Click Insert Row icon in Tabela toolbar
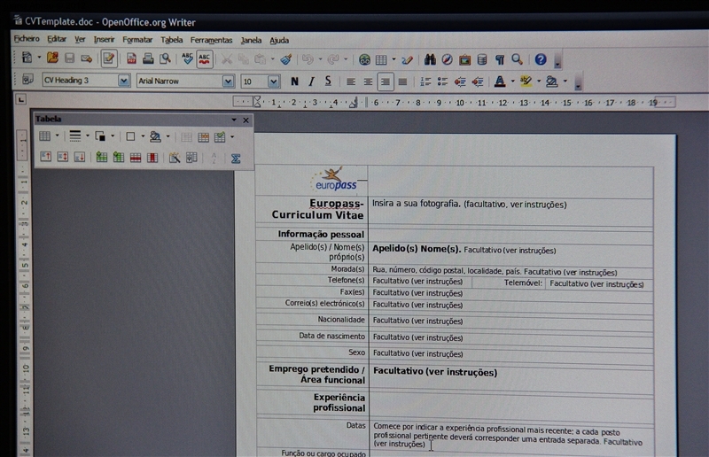The height and width of the screenshot is (457, 709). click(101, 158)
